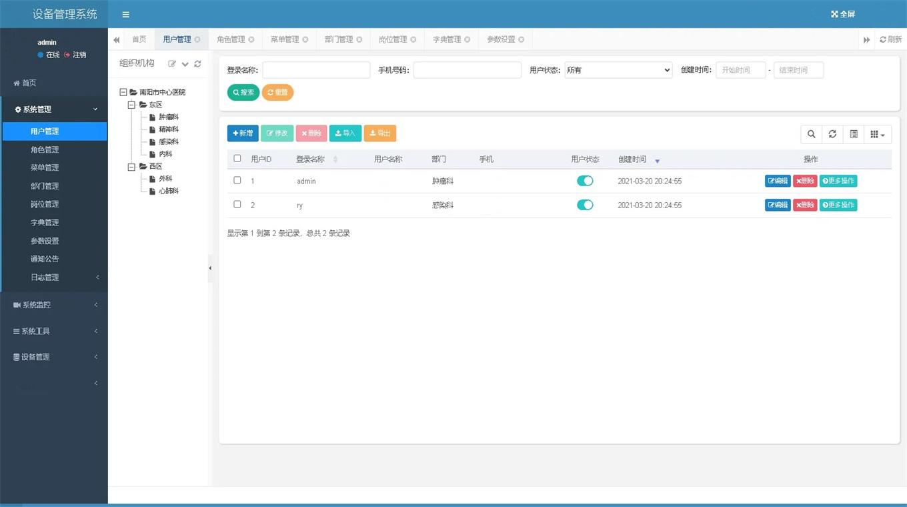Click 删除 for the ry row
907x507 pixels.
click(805, 205)
